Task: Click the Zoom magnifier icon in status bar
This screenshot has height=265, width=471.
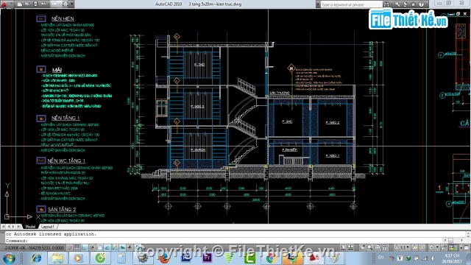Action: point(370,247)
